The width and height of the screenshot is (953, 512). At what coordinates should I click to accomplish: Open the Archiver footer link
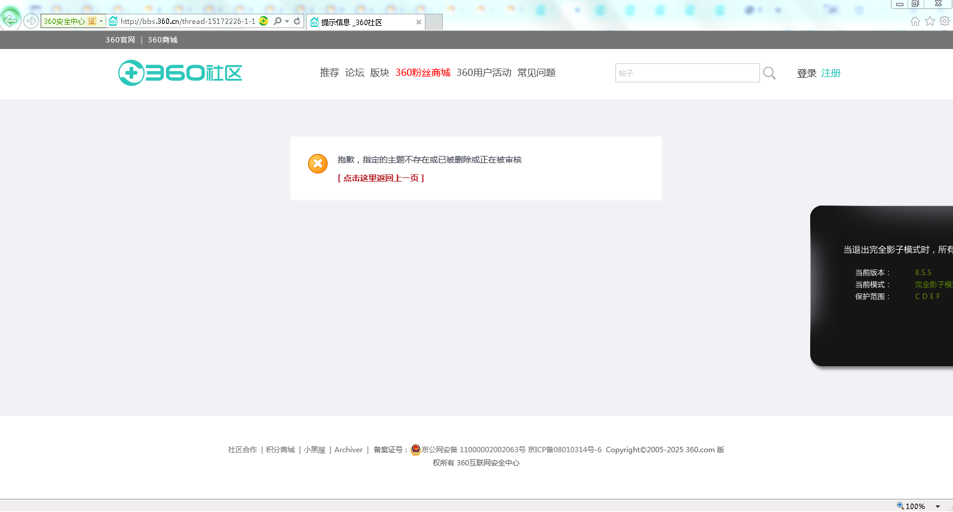click(348, 450)
